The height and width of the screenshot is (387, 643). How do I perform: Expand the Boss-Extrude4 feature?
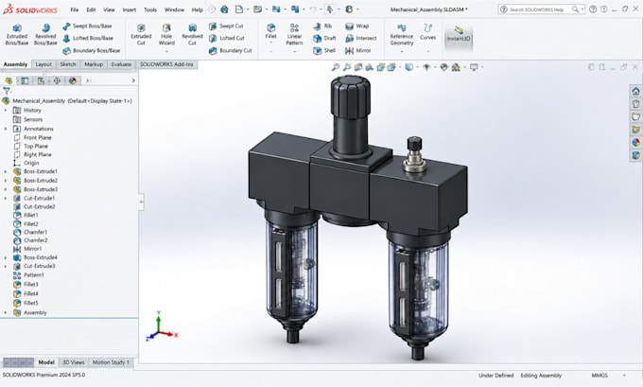pyautogui.click(x=6, y=257)
